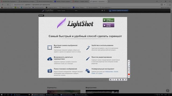The height and width of the screenshot is (96, 172).
Task: Open the Twitter icon in site header
Action: 102,11
